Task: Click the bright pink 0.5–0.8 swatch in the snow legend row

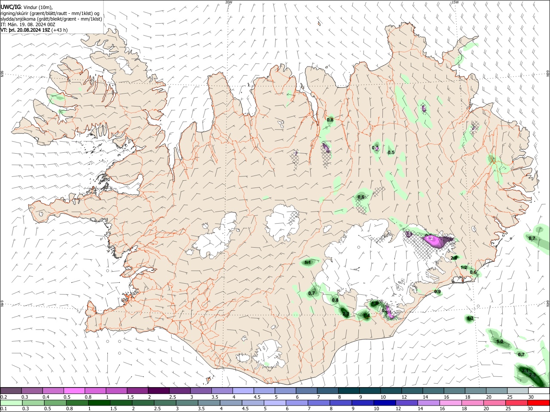Action: (74, 391)
